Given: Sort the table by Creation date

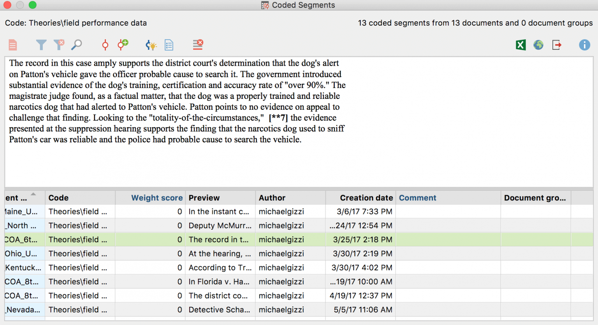Looking at the screenshot, I should click(x=366, y=197).
